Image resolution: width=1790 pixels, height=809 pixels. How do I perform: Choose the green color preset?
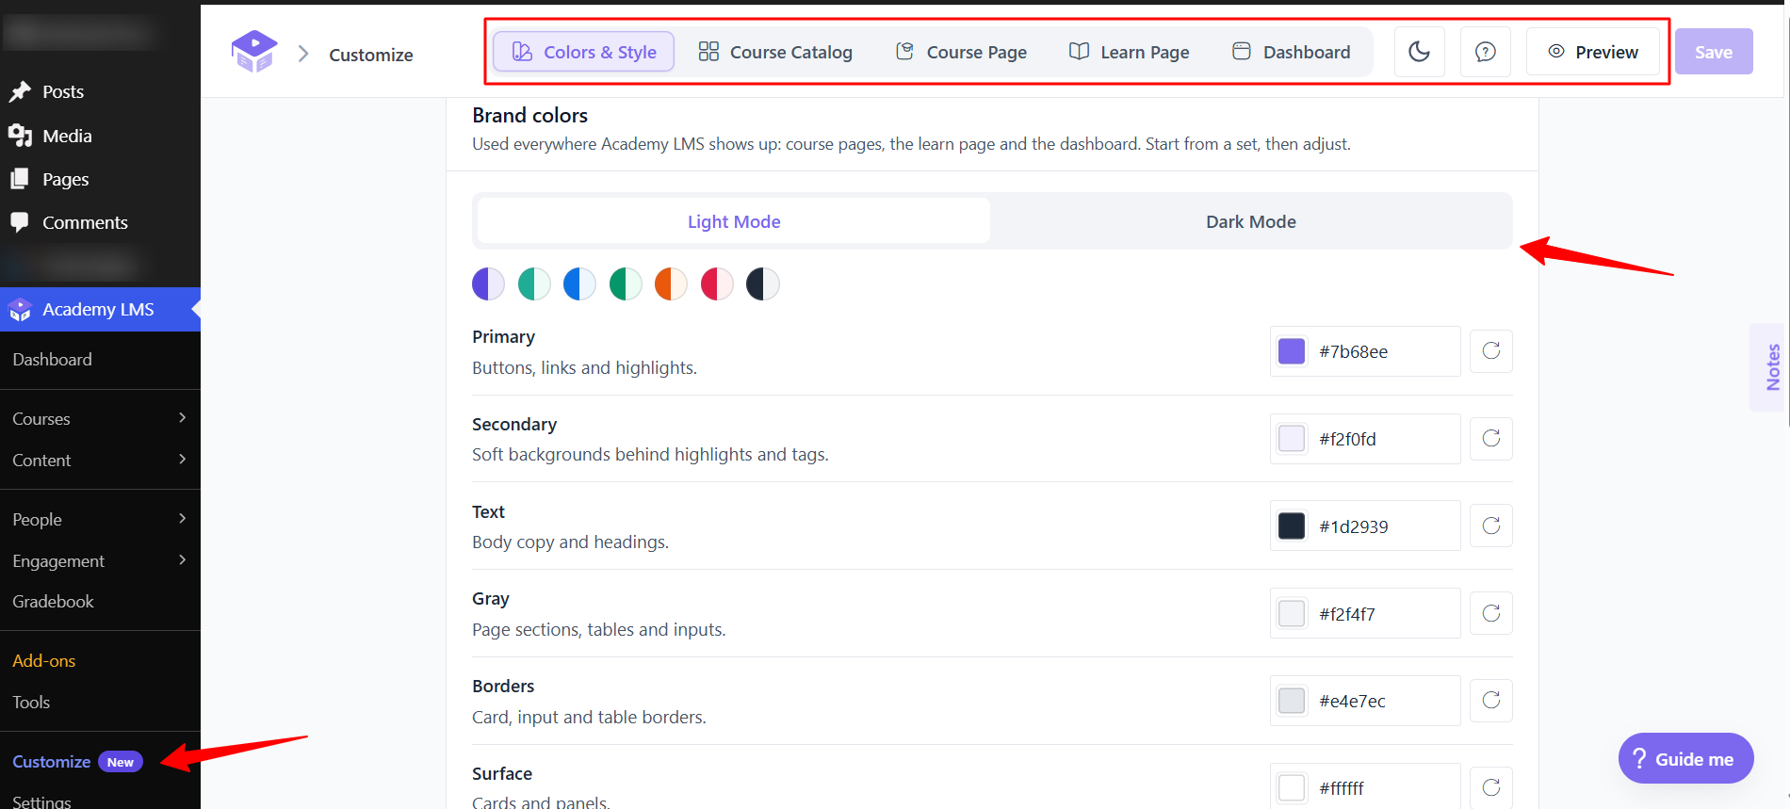pyautogui.click(x=626, y=283)
